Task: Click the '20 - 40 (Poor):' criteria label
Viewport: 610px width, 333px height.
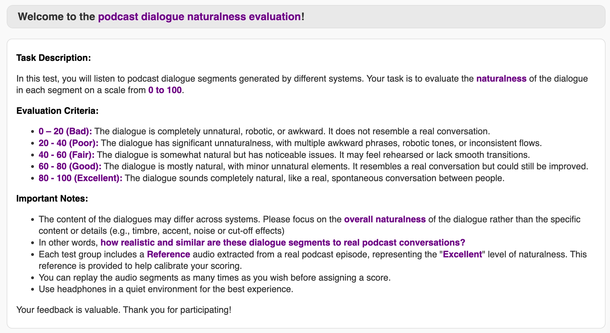Action: (68, 143)
